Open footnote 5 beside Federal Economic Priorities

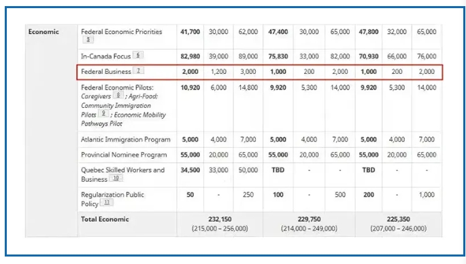[x=88, y=39]
